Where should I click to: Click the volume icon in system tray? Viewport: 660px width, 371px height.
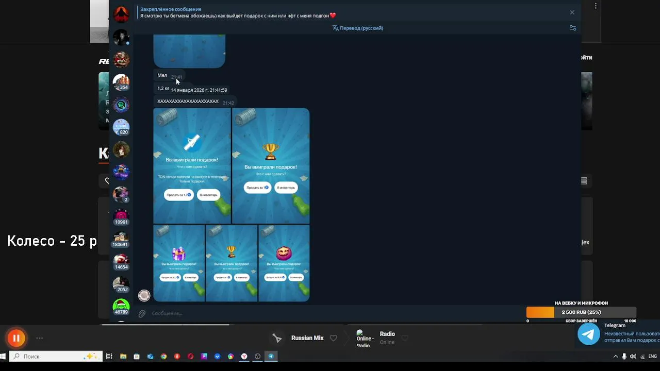click(x=633, y=356)
